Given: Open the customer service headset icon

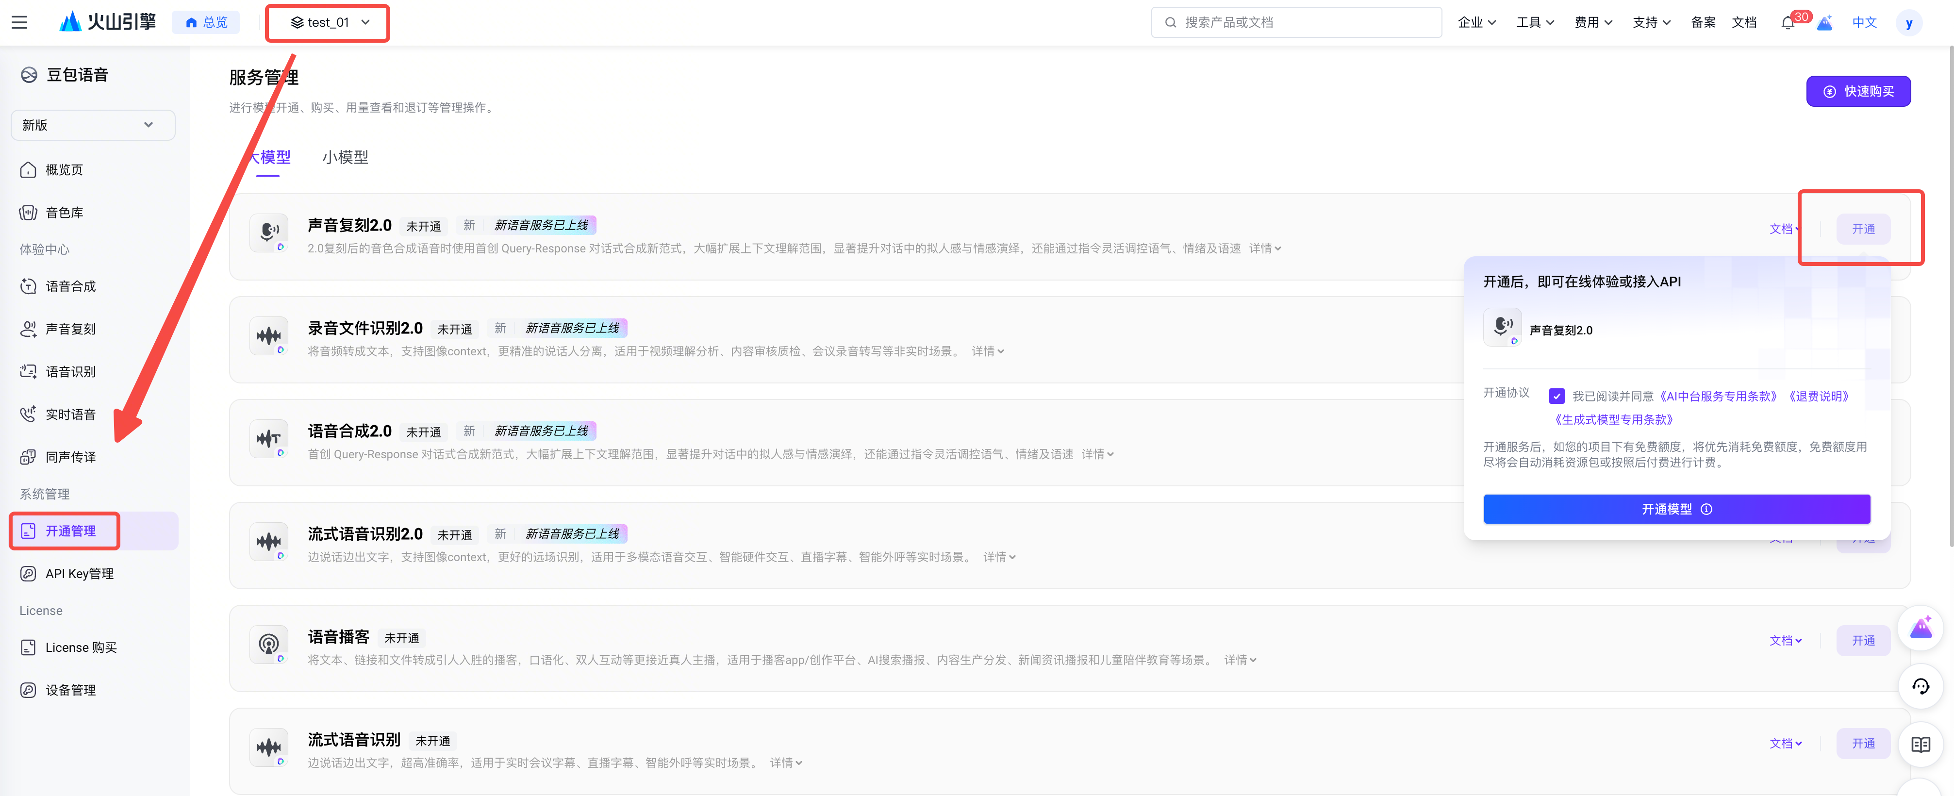Looking at the screenshot, I should pos(1920,687).
